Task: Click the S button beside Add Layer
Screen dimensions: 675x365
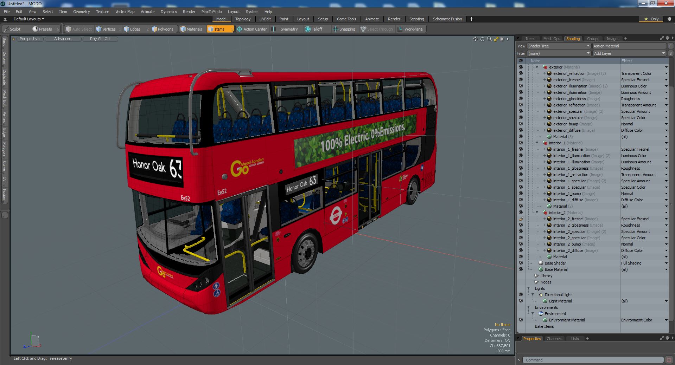Action: point(670,53)
